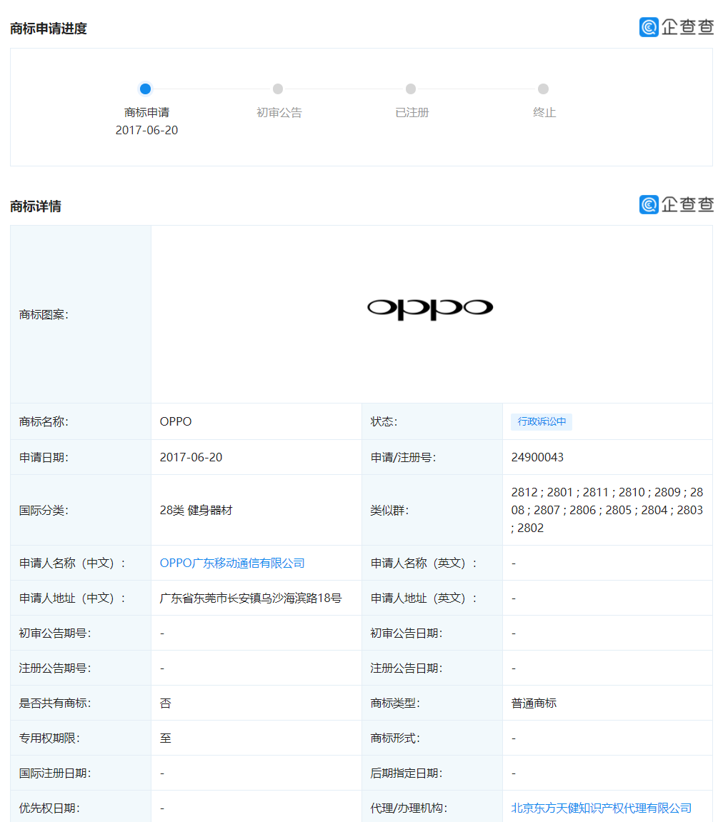The image size is (718, 822).
Task: Click the 已注册 step label
Action: click(x=412, y=112)
